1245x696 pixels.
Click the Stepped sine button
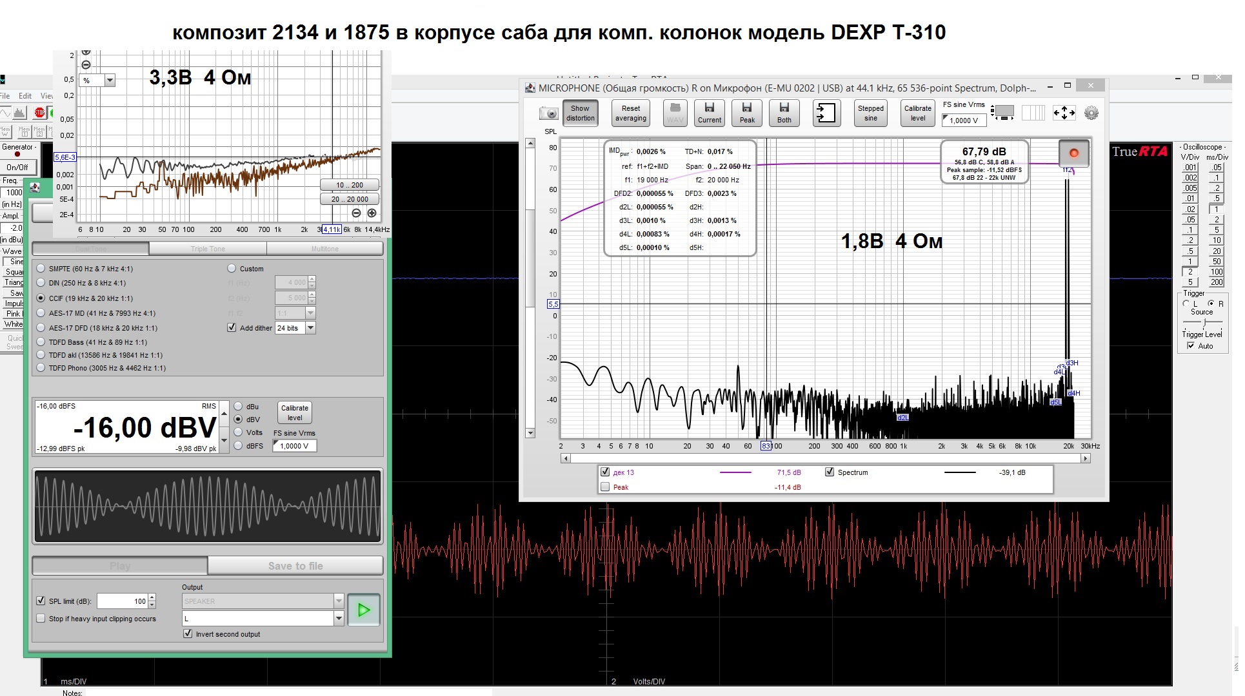pos(870,113)
